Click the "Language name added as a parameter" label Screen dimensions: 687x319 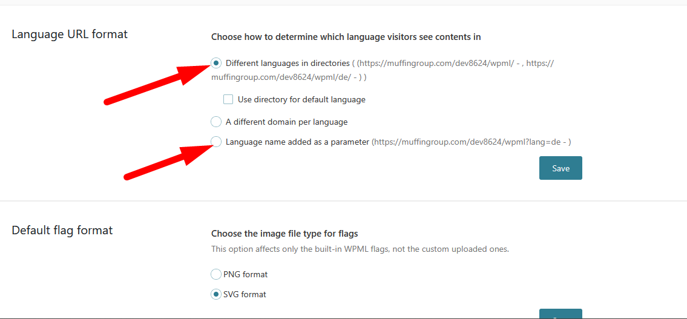297,142
